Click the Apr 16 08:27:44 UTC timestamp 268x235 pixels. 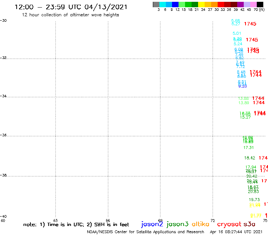[236, 232]
